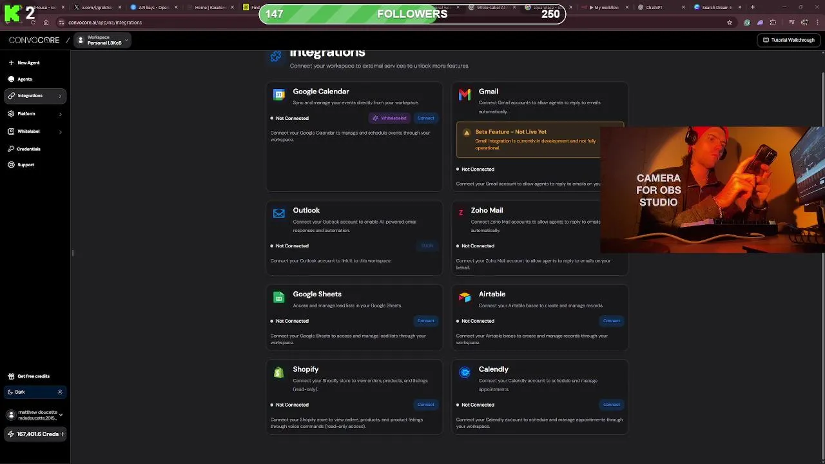
Task: Click the Shopify bag icon
Action: click(x=278, y=372)
